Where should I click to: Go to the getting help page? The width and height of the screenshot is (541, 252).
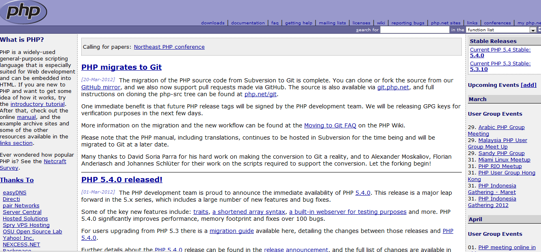point(299,23)
